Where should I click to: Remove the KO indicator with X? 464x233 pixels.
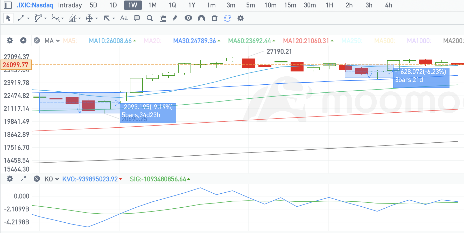37,179
